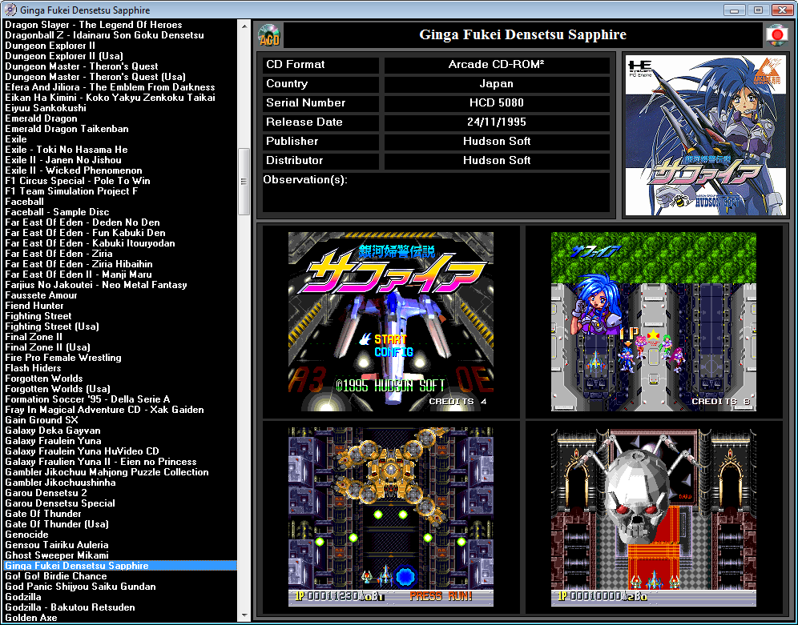Click the game list scrollbar down arrow

pos(244,616)
